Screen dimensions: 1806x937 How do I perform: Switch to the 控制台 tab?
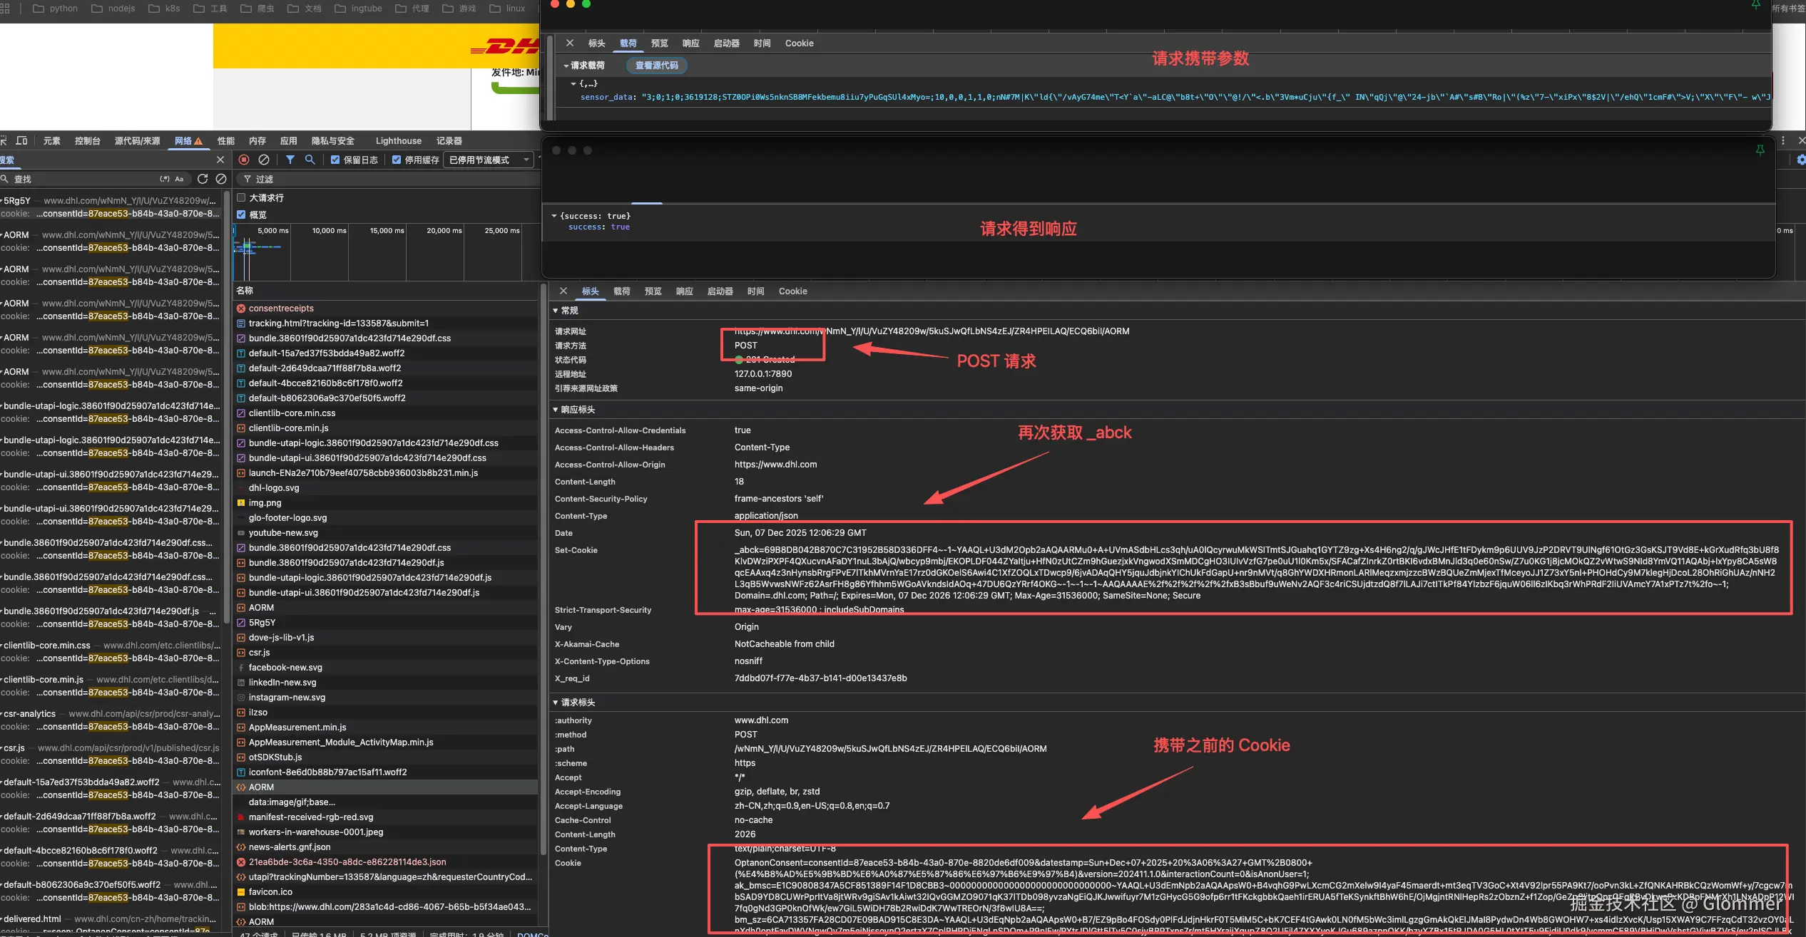point(87,140)
